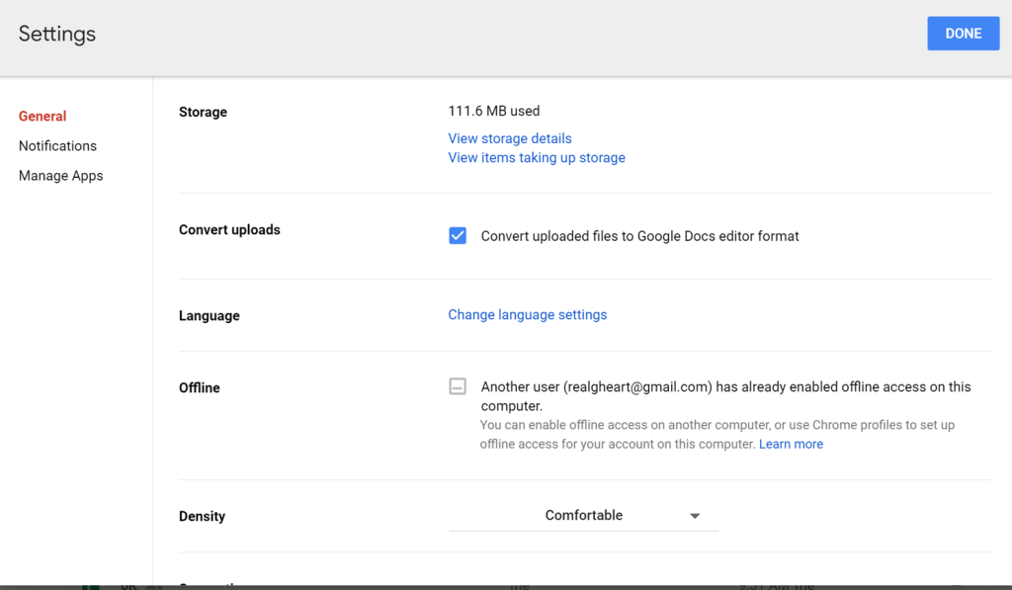This screenshot has height=590, width=1012.
Task: Click the Language section heading
Action: tap(209, 315)
